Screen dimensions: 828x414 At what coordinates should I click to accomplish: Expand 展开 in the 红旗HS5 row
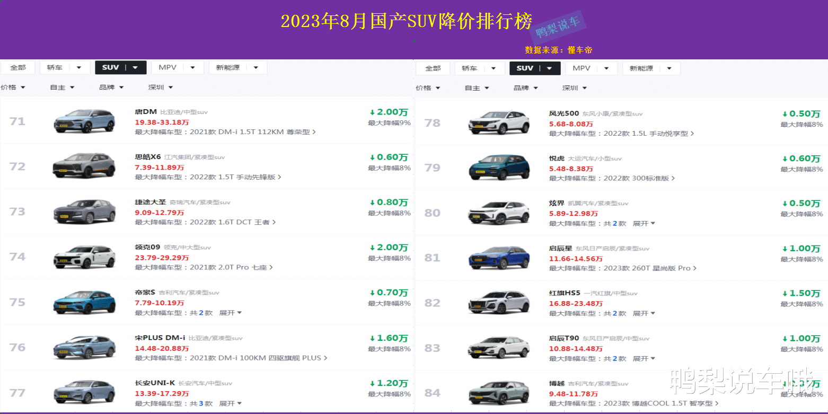[x=644, y=314]
